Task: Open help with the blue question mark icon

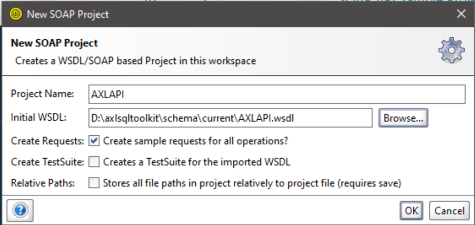Action: [x=19, y=211]
